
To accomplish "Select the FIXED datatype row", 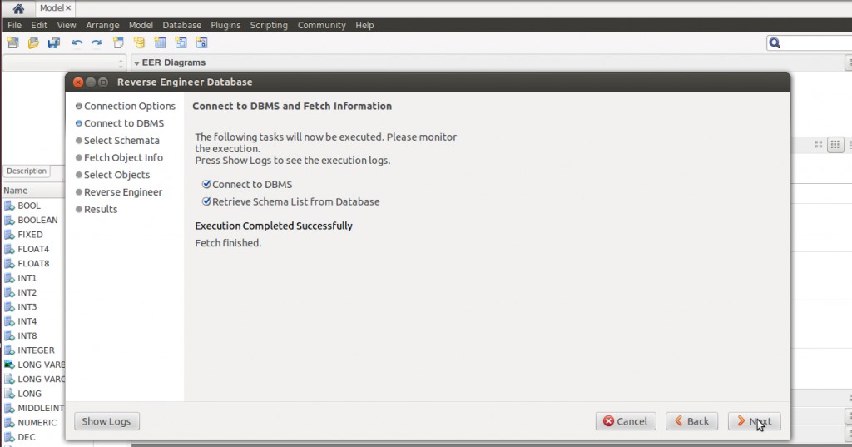I will click(33, 235).
